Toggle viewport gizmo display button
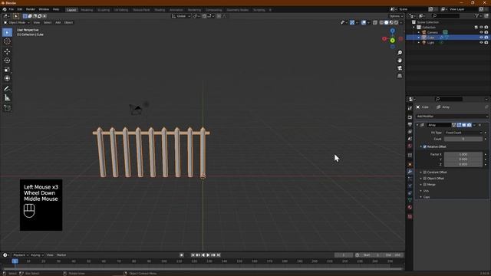The height and width of the screenshot is (276, 491). pos(352,22)
